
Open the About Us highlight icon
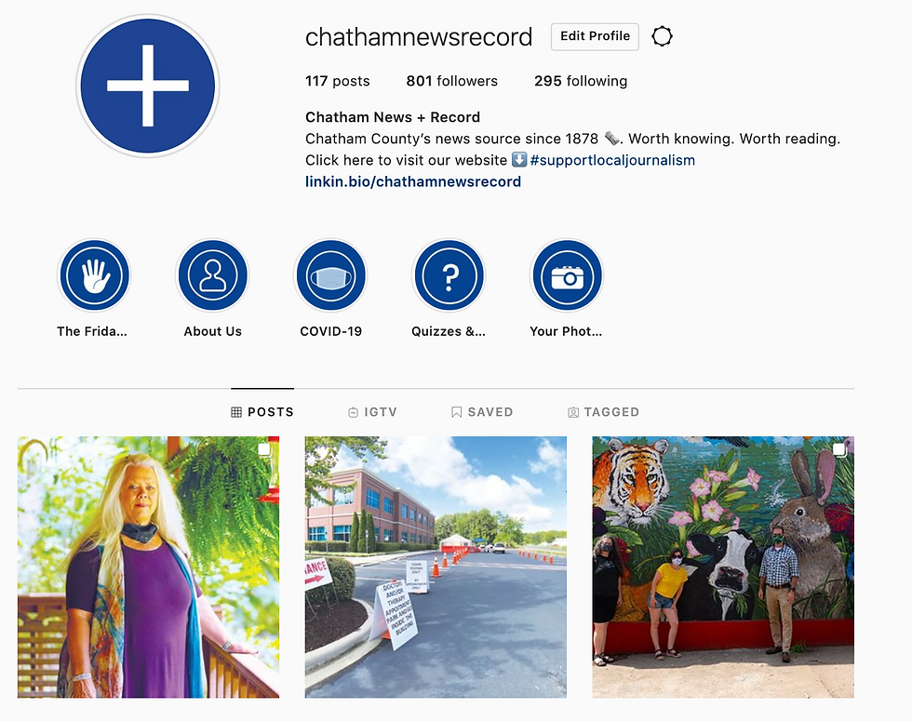(213, 275)
